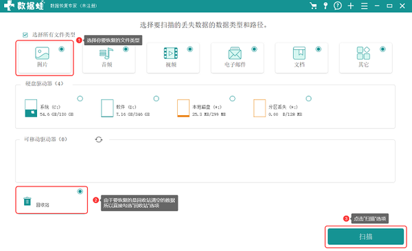
Task: Select the 文档 document type icon
Action: click(299, 53)
